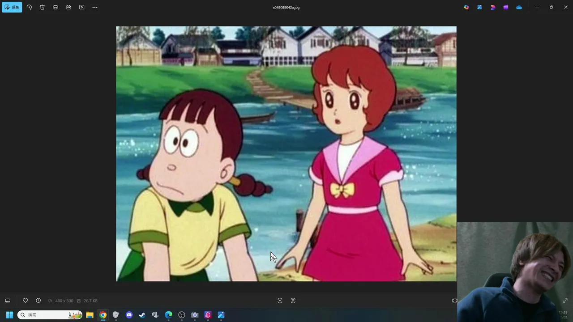Open Microsoft Designer icon in title bar
This screenshot has width=573, height=322.
[x=479, y=7]
